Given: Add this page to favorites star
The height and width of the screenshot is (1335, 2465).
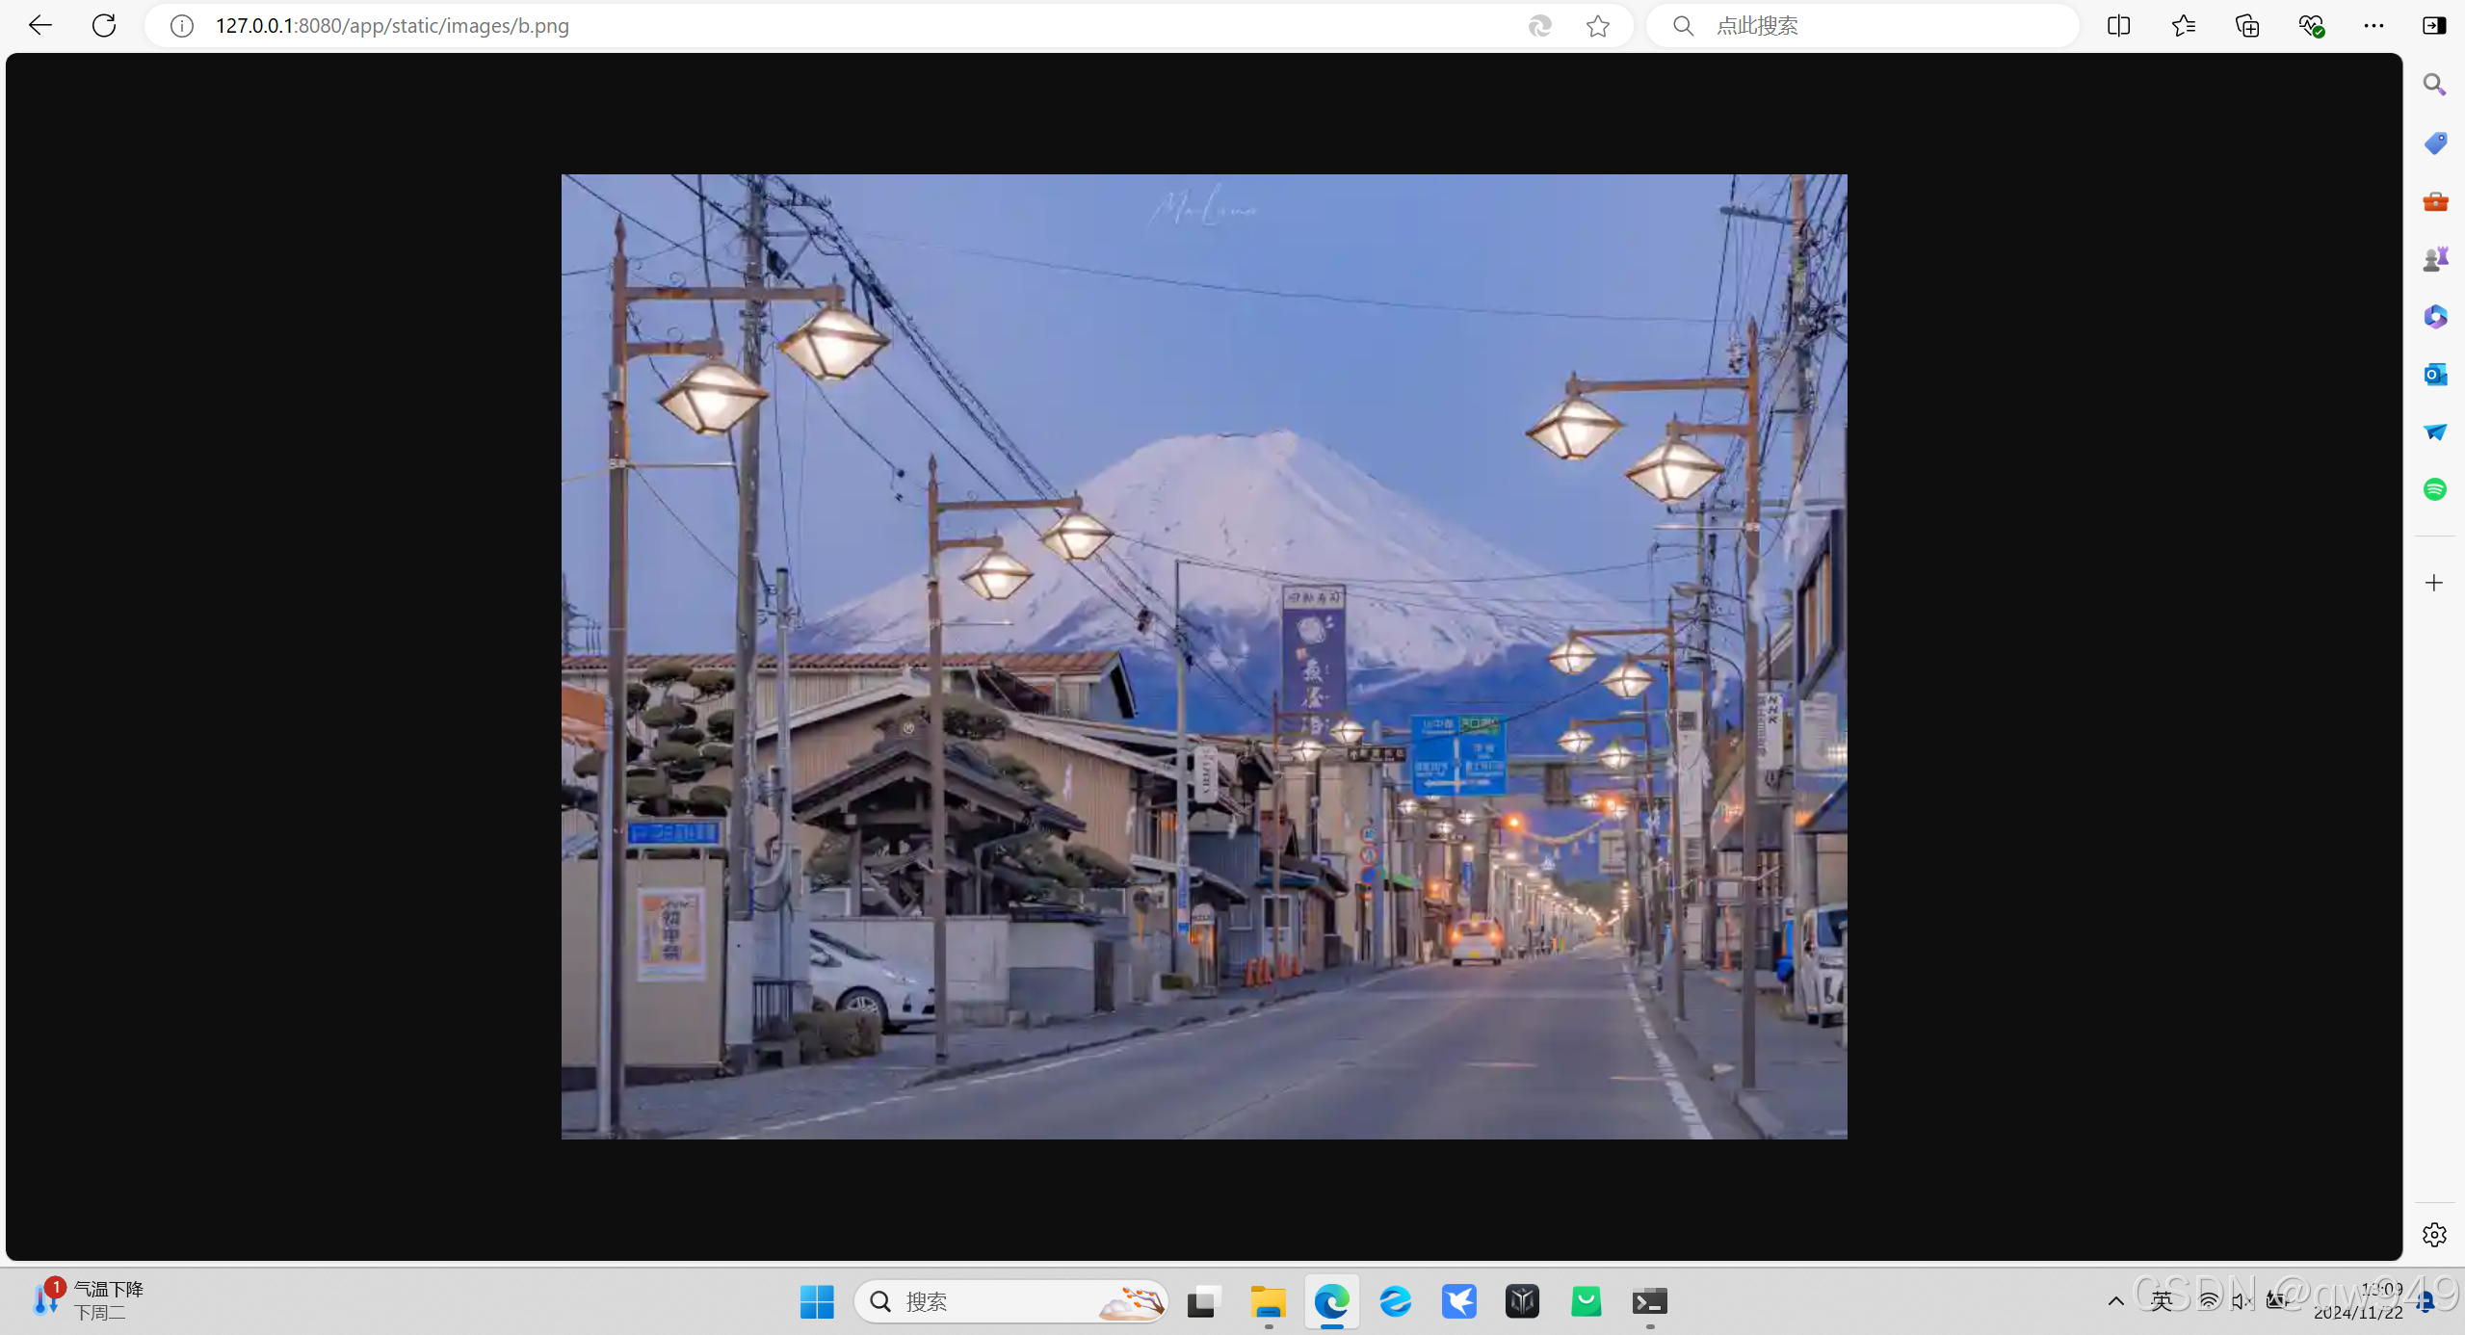Looking at the screenshot, I should (1598, 26).
